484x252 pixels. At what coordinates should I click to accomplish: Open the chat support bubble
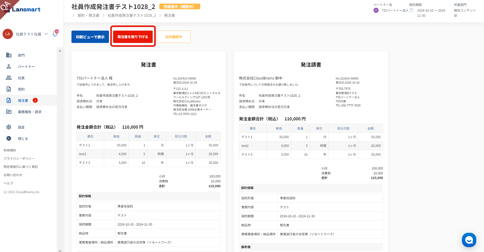tap(469, 240)
